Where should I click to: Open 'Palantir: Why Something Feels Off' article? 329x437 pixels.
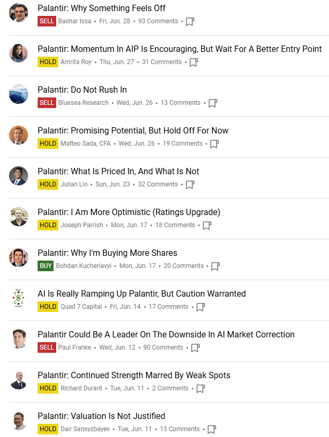click(102, 8)
